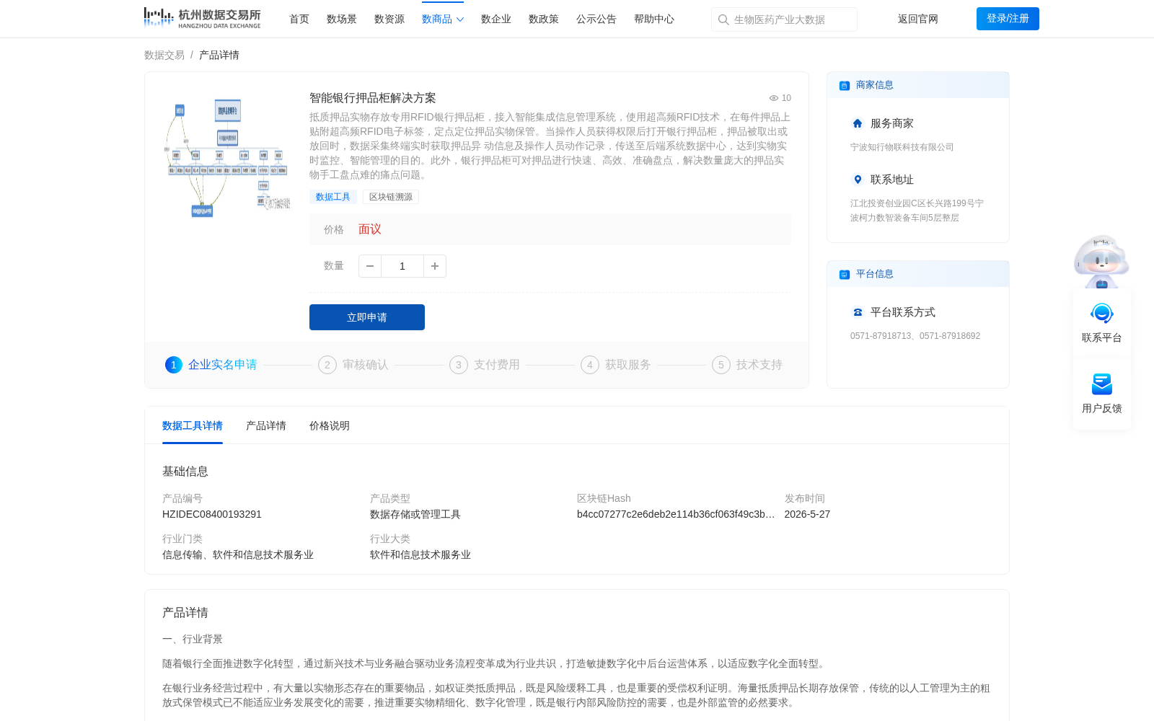
Task: Switch to the 价格说明 tab
Action: [330, 425]
